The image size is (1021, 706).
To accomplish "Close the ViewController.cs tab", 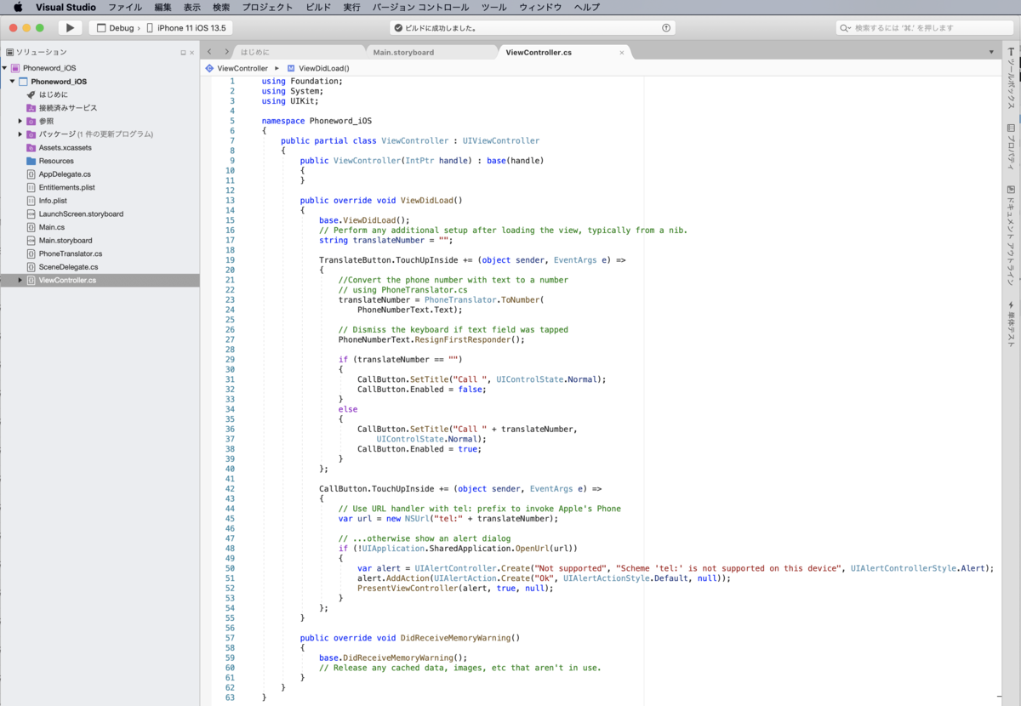I will pyautogui.click(x=621, y=53).
